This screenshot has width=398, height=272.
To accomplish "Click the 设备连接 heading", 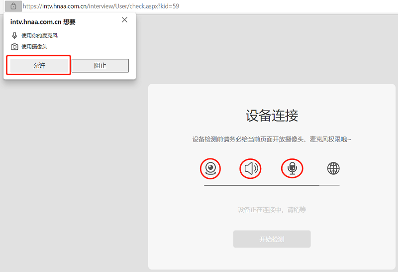I will [272, 116].
